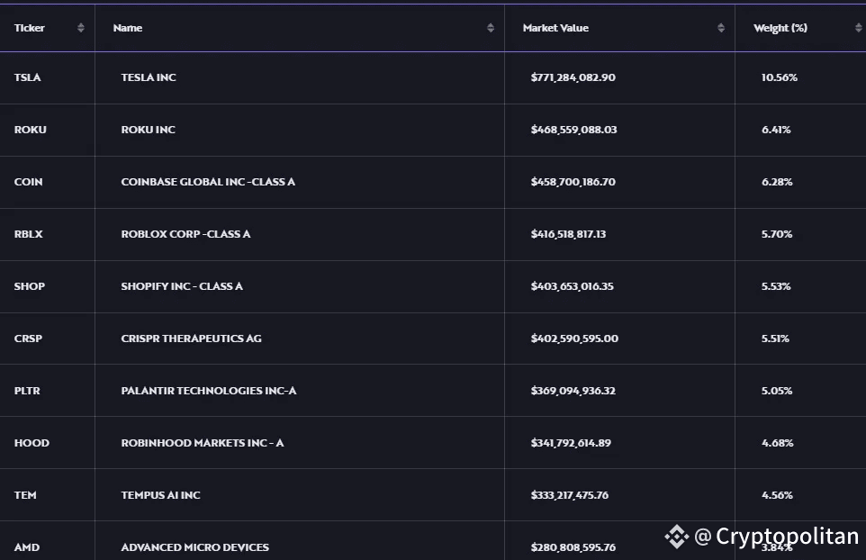Image resolution: width=866 pixels, height=560 pixels.
Task: Click ADVANCED MICRO DEVICES name
Action: point(195,547)
